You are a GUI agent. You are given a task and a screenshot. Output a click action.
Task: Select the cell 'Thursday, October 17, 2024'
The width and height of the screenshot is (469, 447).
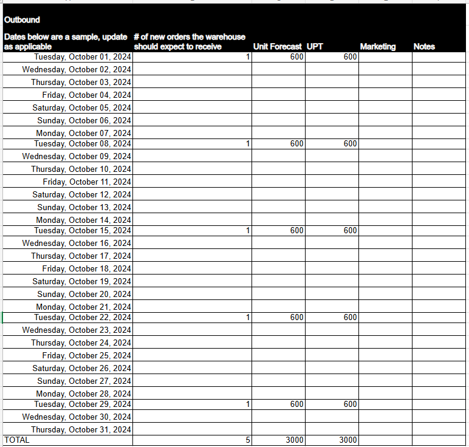coord(67,256)
